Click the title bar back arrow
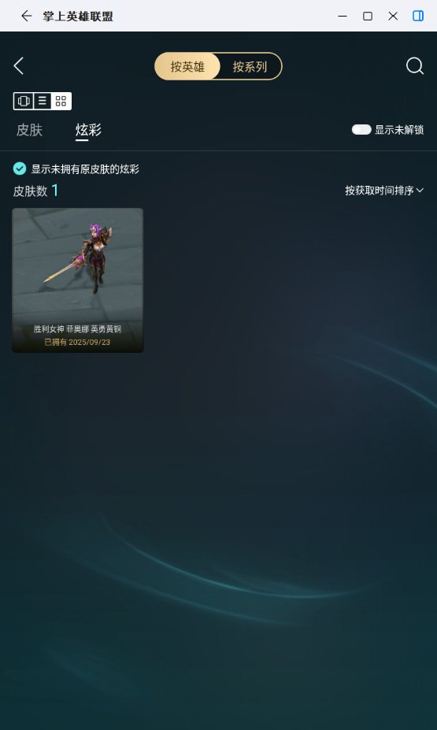 pyautogui.click(x=27, y=16)
